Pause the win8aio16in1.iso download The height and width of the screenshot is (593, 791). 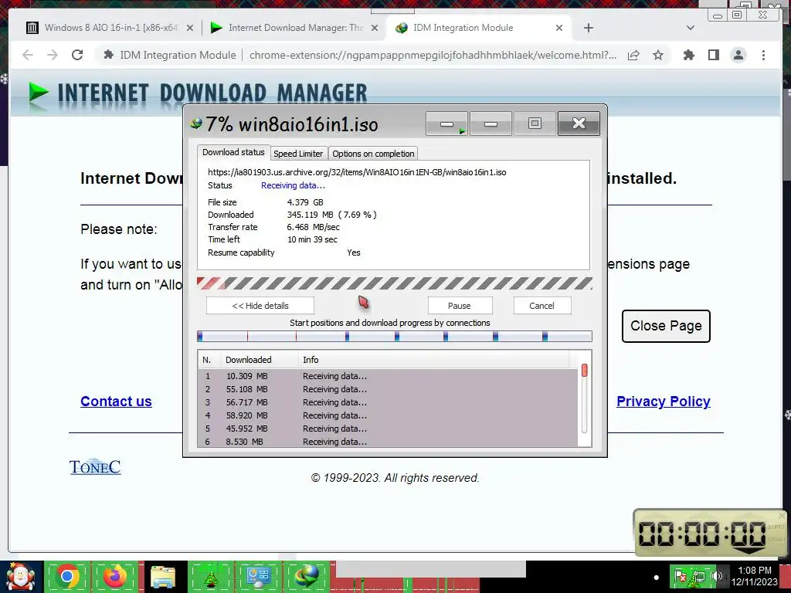[x=460, y=306]
